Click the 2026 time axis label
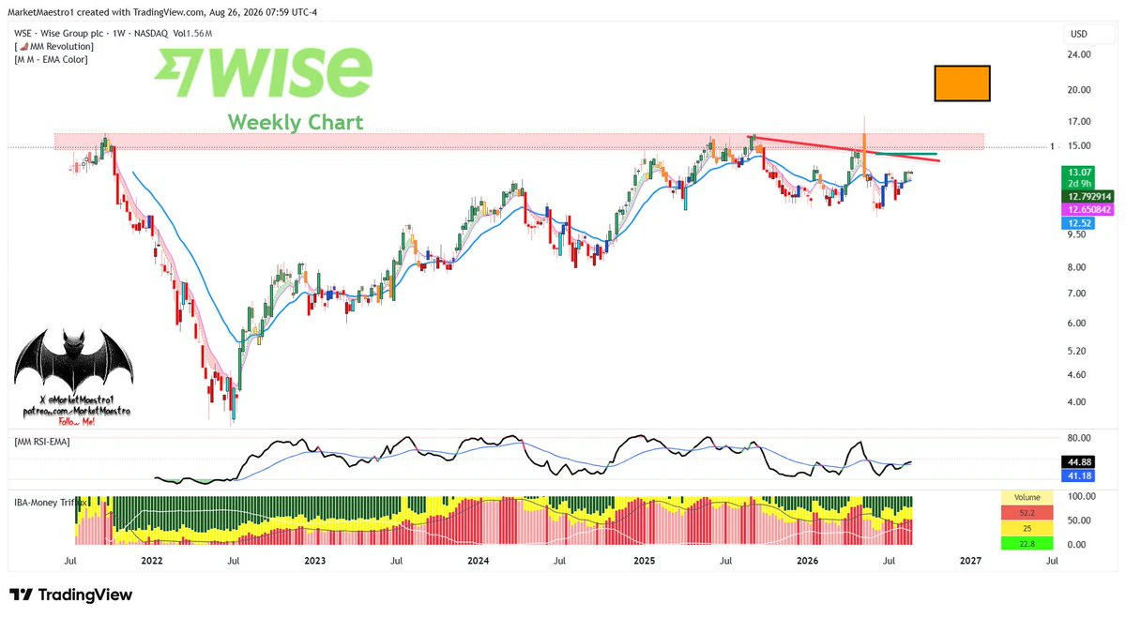The height and width of the screenshot is (618, 1126). click(806, 562)
